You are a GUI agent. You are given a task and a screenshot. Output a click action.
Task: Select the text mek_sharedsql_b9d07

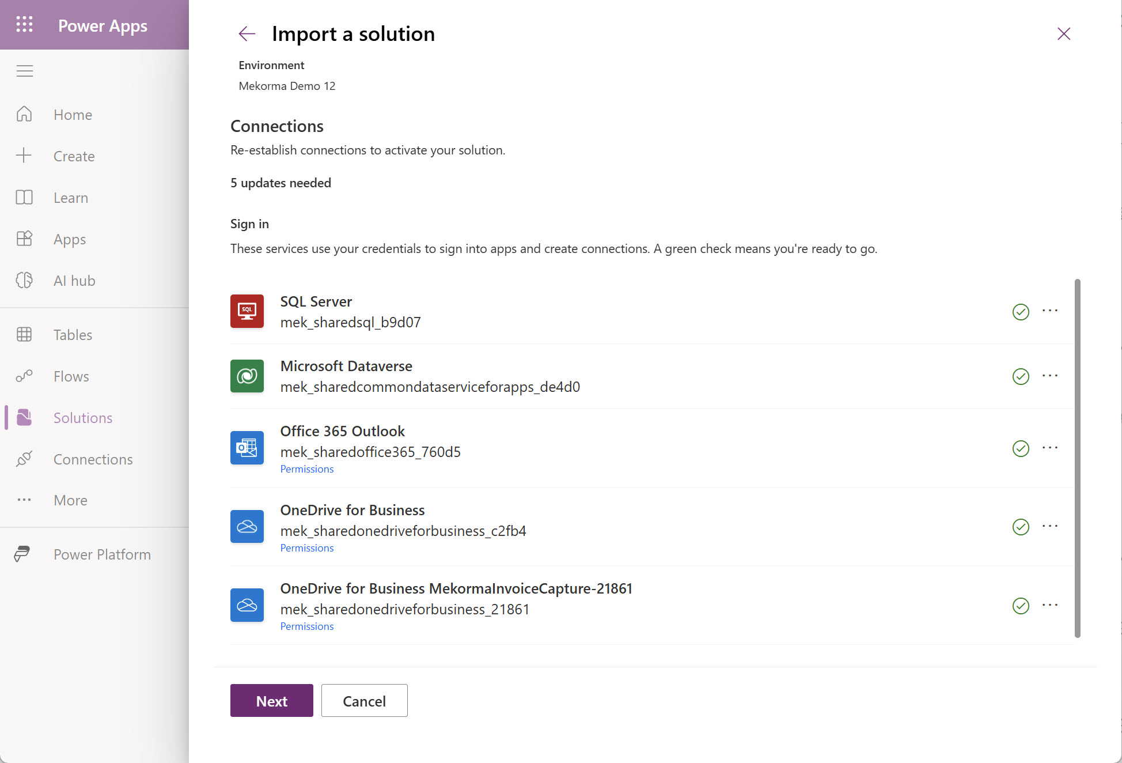(350, 322)
